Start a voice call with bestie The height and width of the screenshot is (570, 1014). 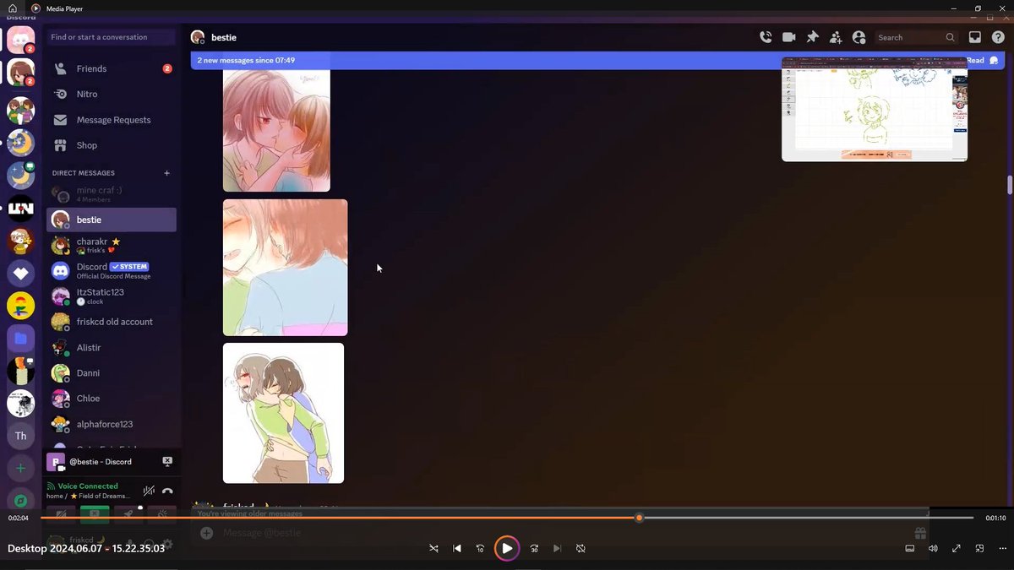(766, 37)
